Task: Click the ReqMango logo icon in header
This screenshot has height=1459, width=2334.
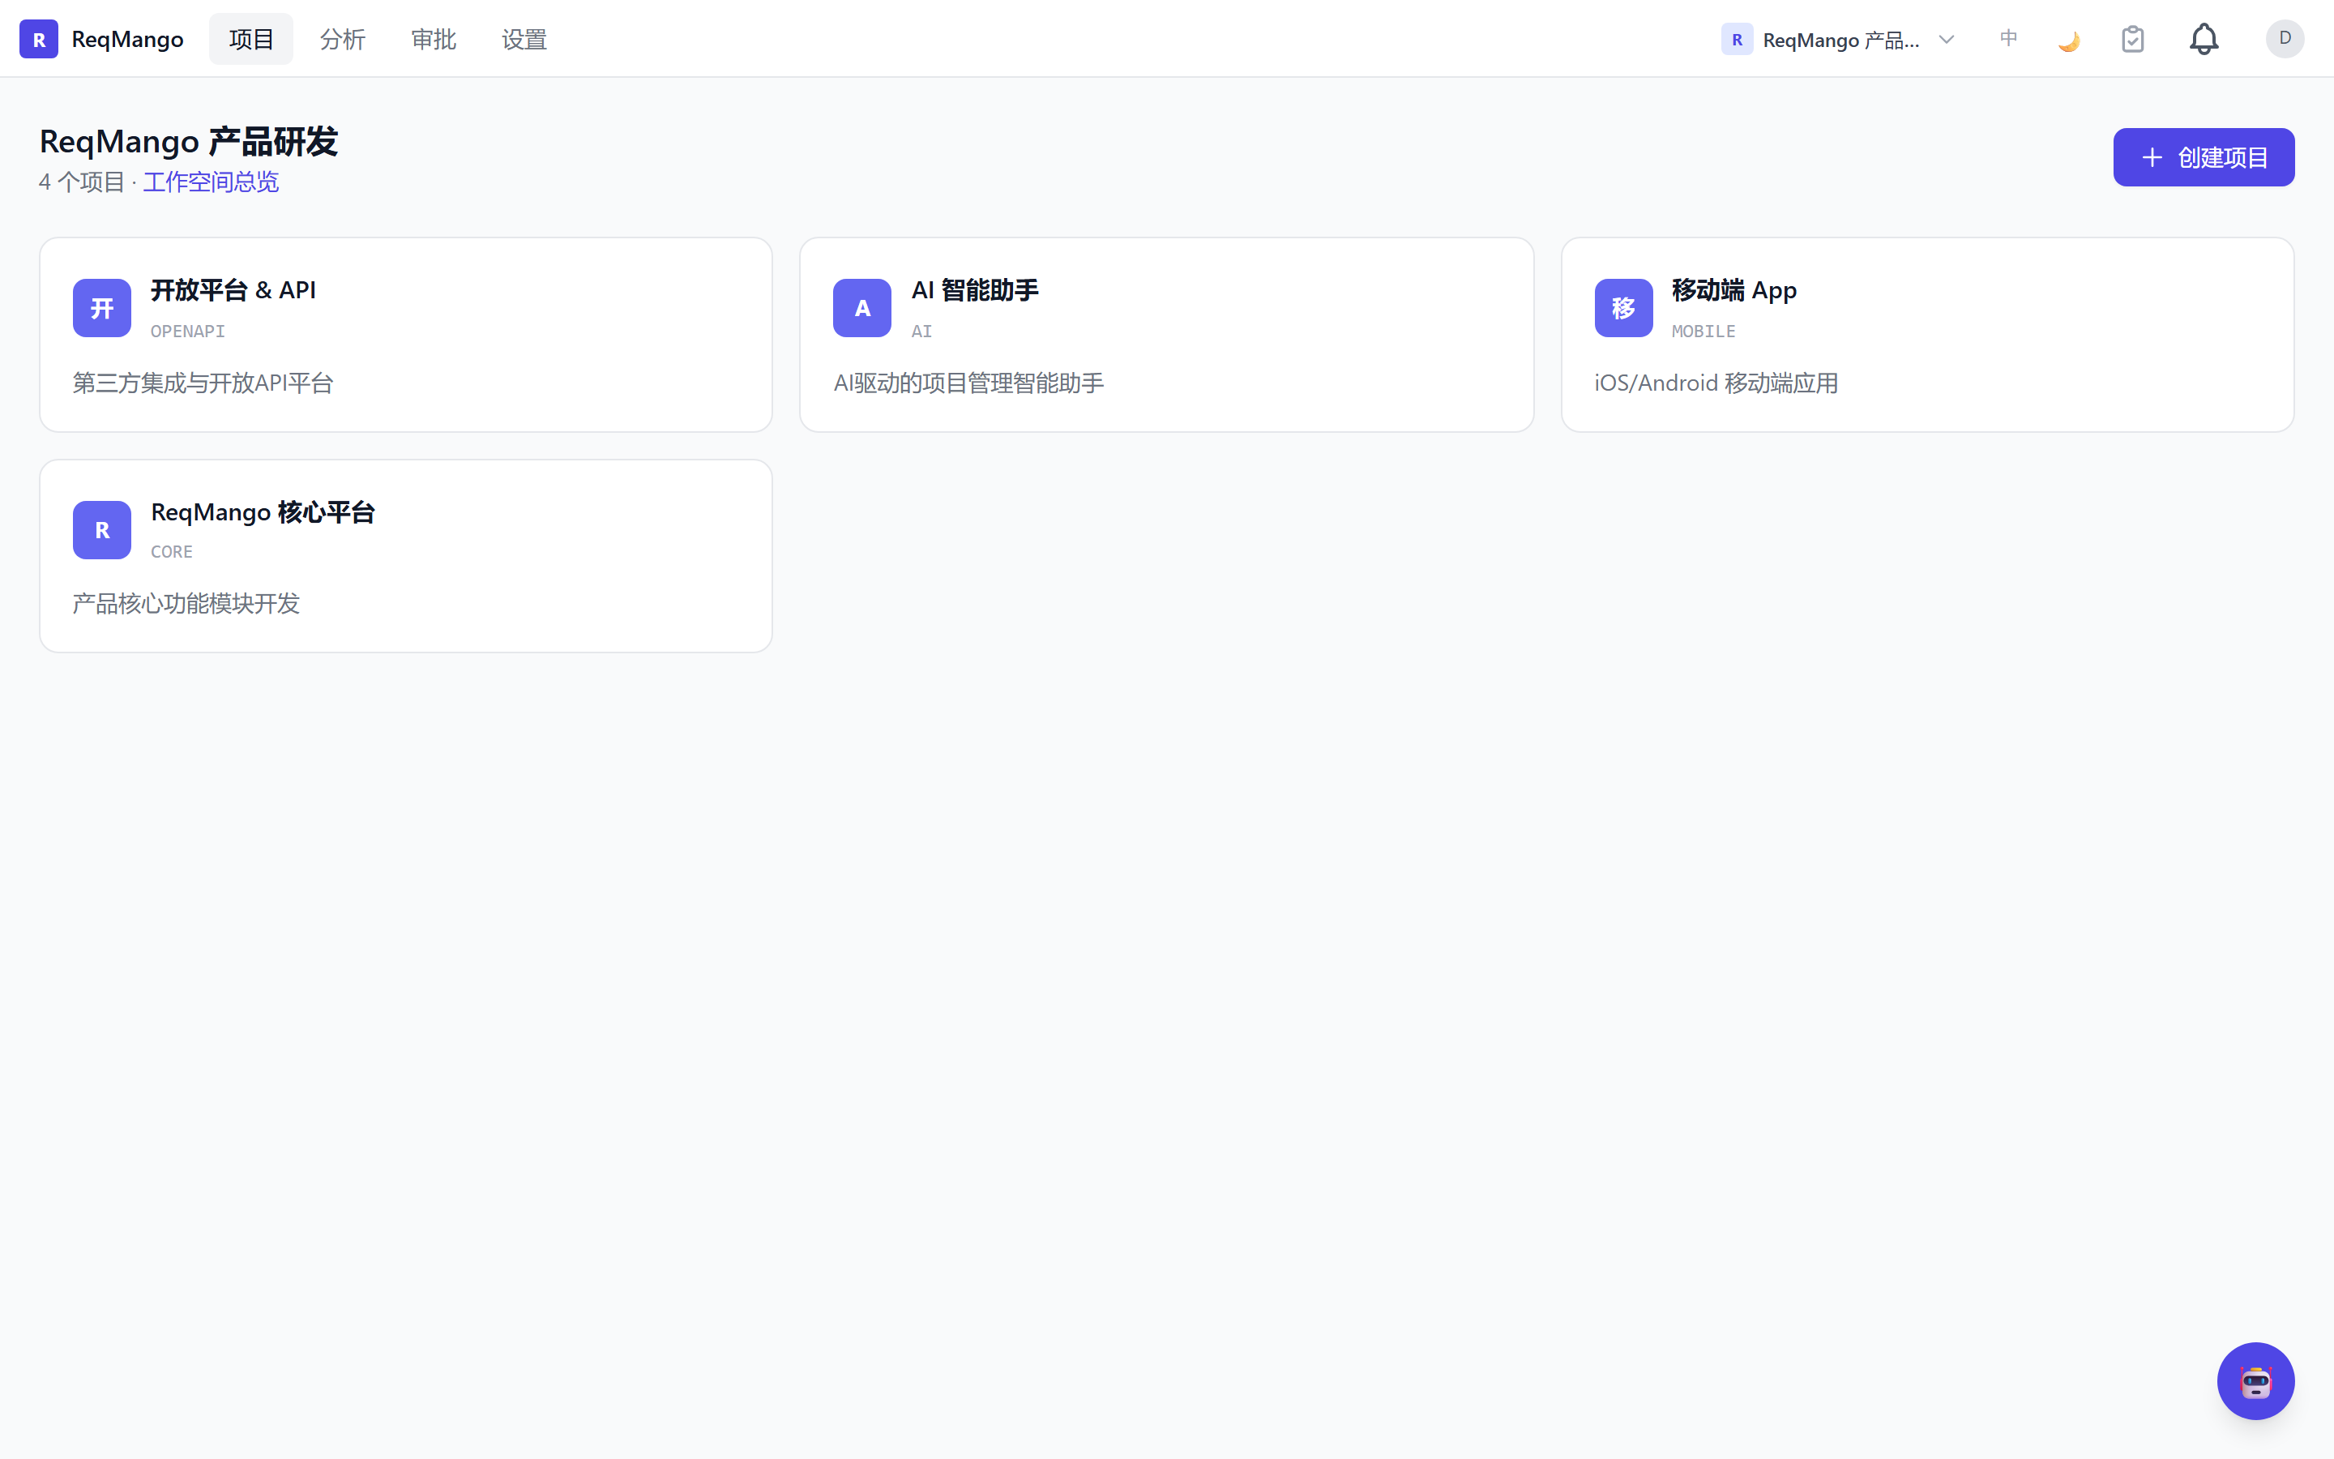Action: click(x=39, y=39)
